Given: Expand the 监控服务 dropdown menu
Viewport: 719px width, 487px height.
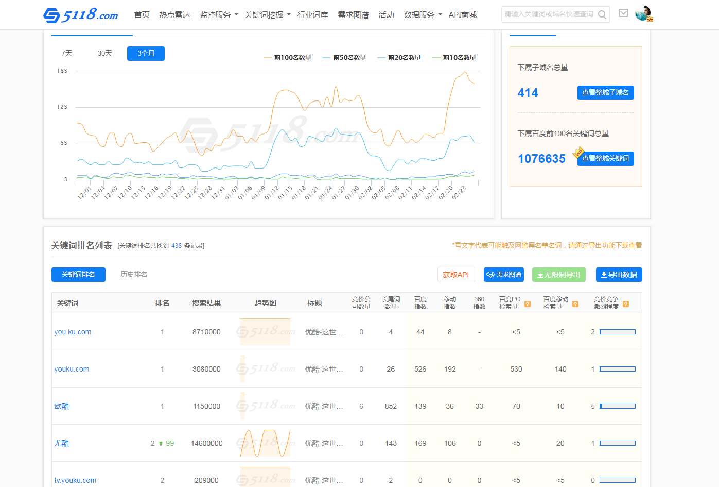Looking at the screenshot, I should click(219, 15).
